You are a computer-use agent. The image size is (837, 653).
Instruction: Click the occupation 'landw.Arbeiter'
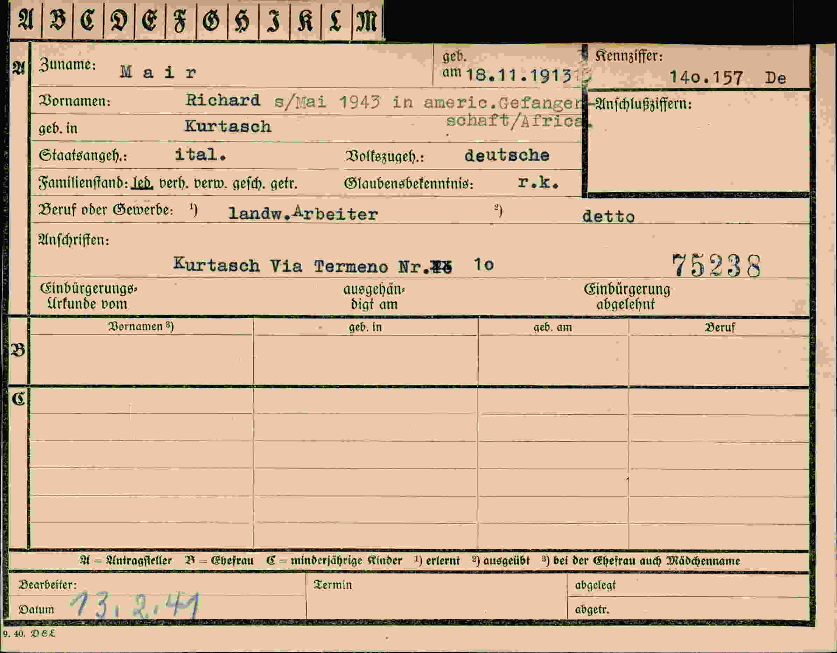pyautogui.click(x=303, y=213)
